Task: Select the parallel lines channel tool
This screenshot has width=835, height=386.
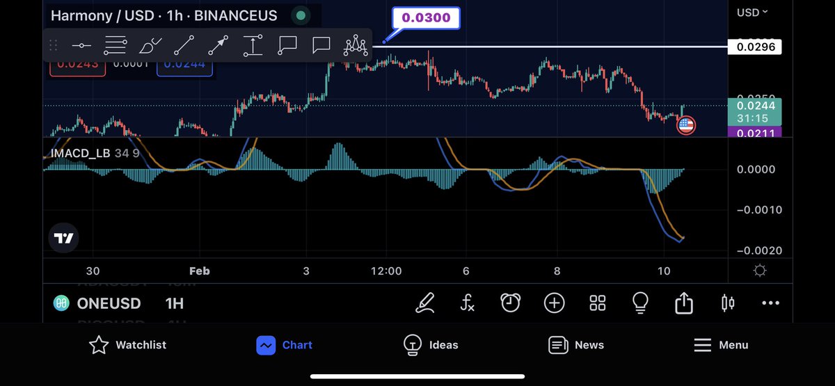Action: click(x=116, y=46)
